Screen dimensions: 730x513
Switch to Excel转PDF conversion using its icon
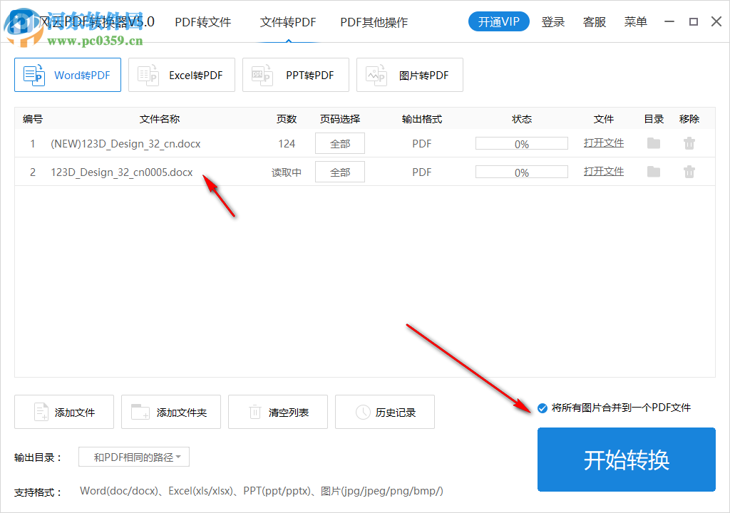pyautogui.click(x=148, y=74)
